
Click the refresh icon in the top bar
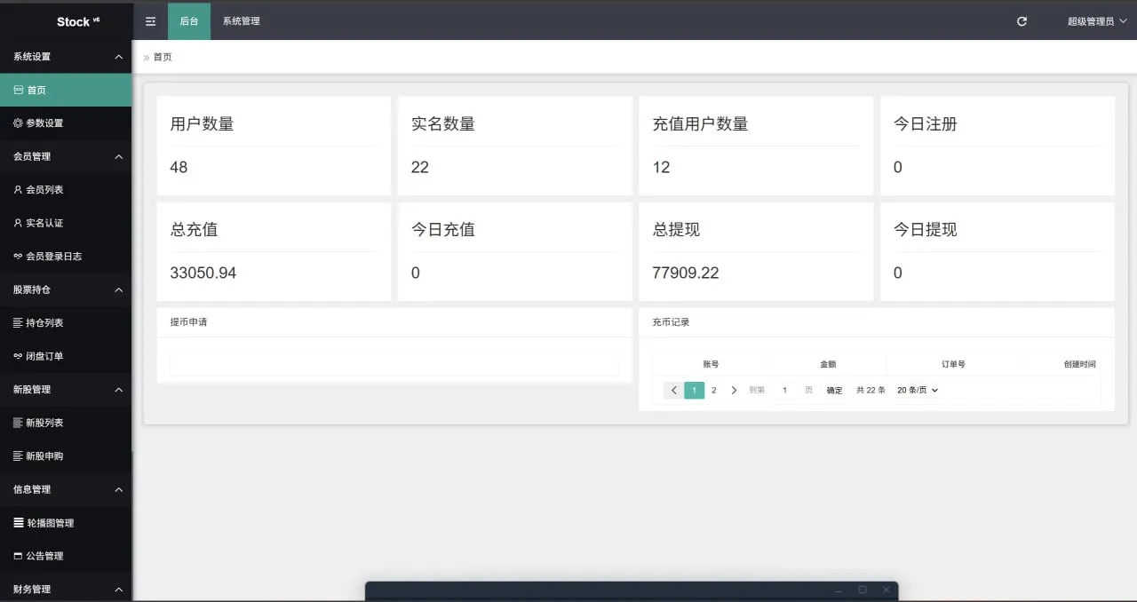[1021, 20]
